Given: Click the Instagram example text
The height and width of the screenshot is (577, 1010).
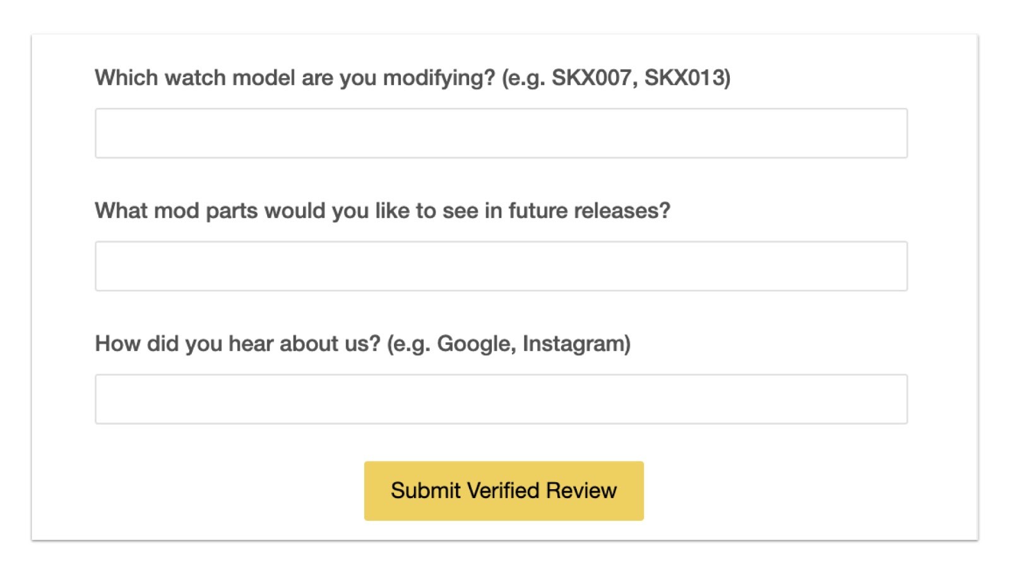Looking at the screenshot, I should [x=575, y=343].
